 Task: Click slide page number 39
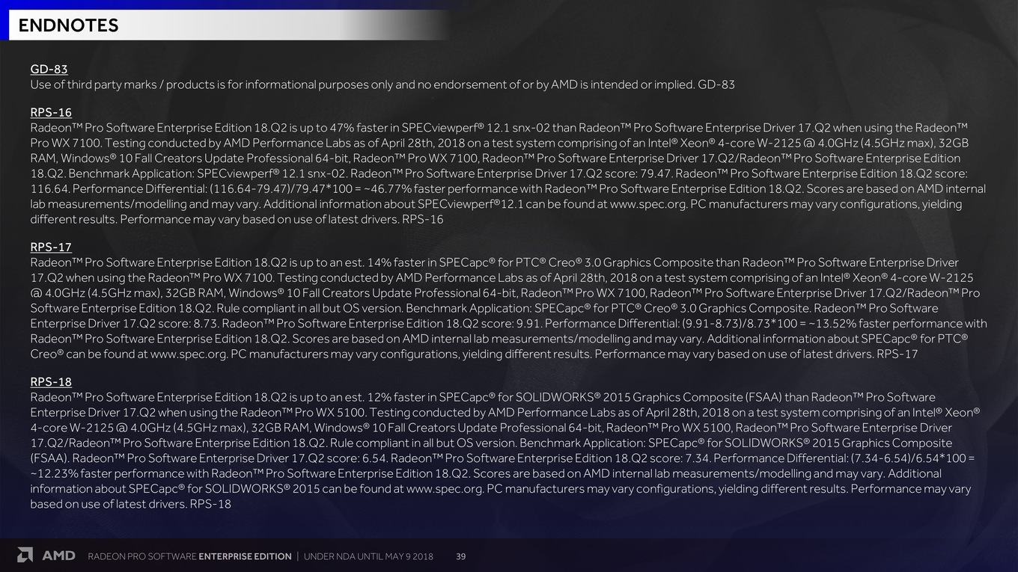click(461, 556)
